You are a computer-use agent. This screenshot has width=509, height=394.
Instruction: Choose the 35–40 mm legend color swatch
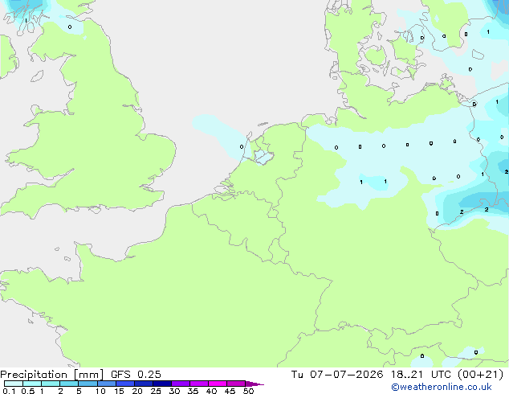click(199, 384)
